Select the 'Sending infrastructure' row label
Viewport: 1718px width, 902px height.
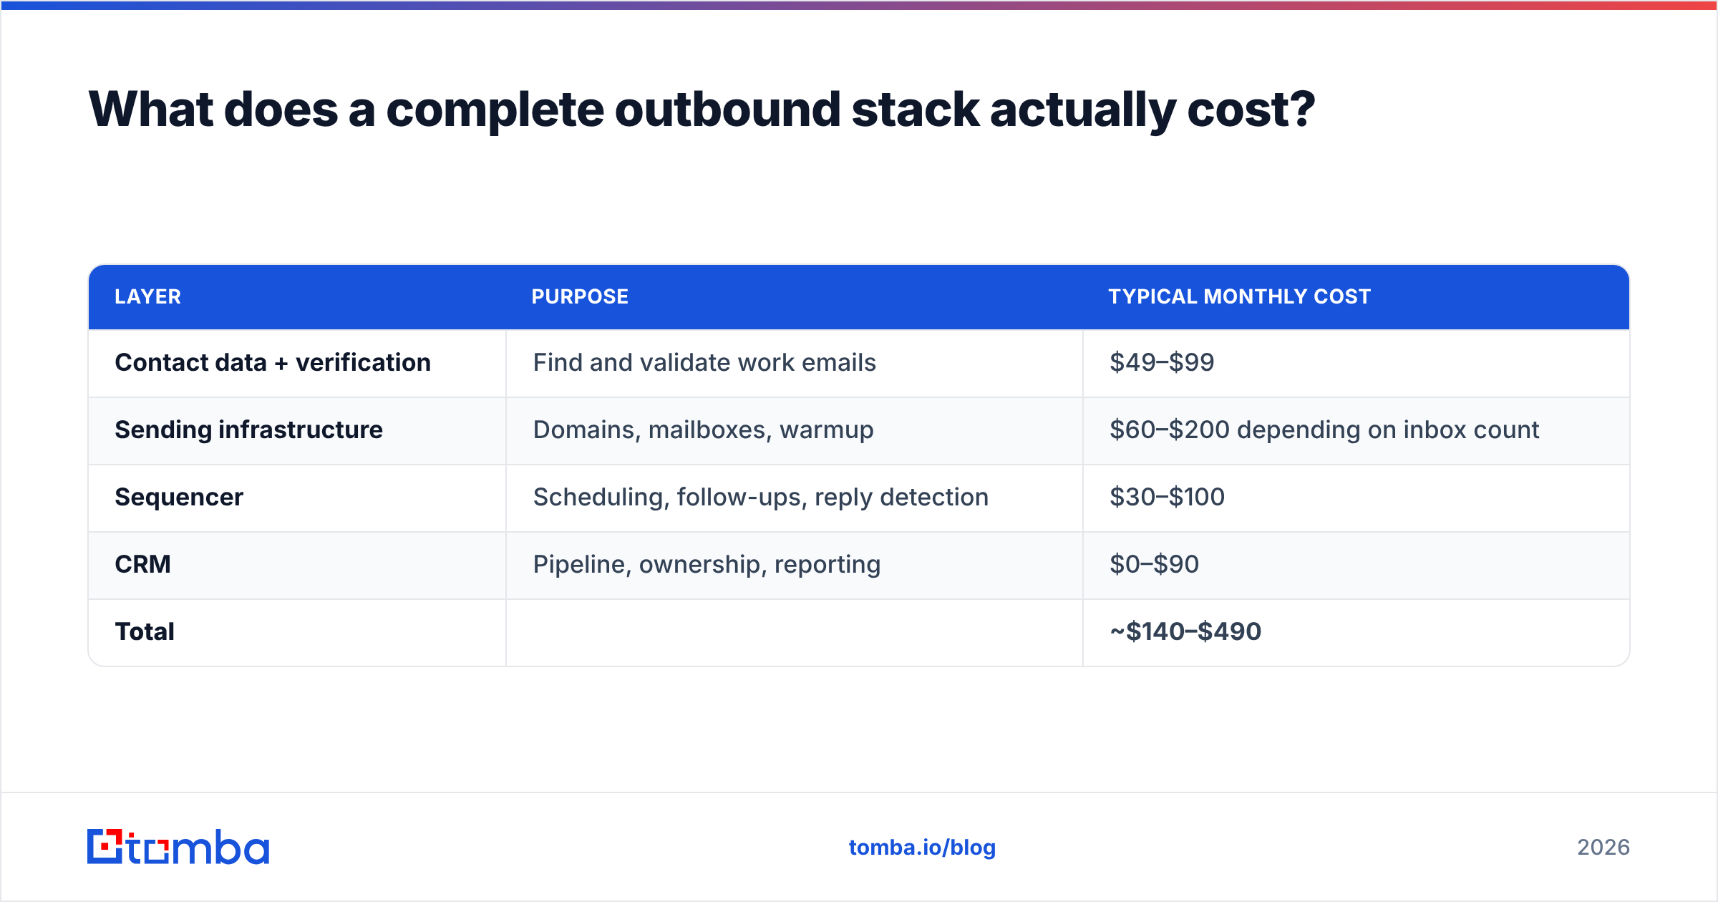[x=249, y=430]
